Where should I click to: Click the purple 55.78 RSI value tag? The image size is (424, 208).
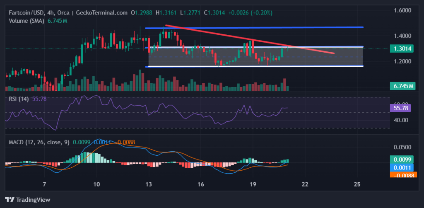(x=402, y=108)
